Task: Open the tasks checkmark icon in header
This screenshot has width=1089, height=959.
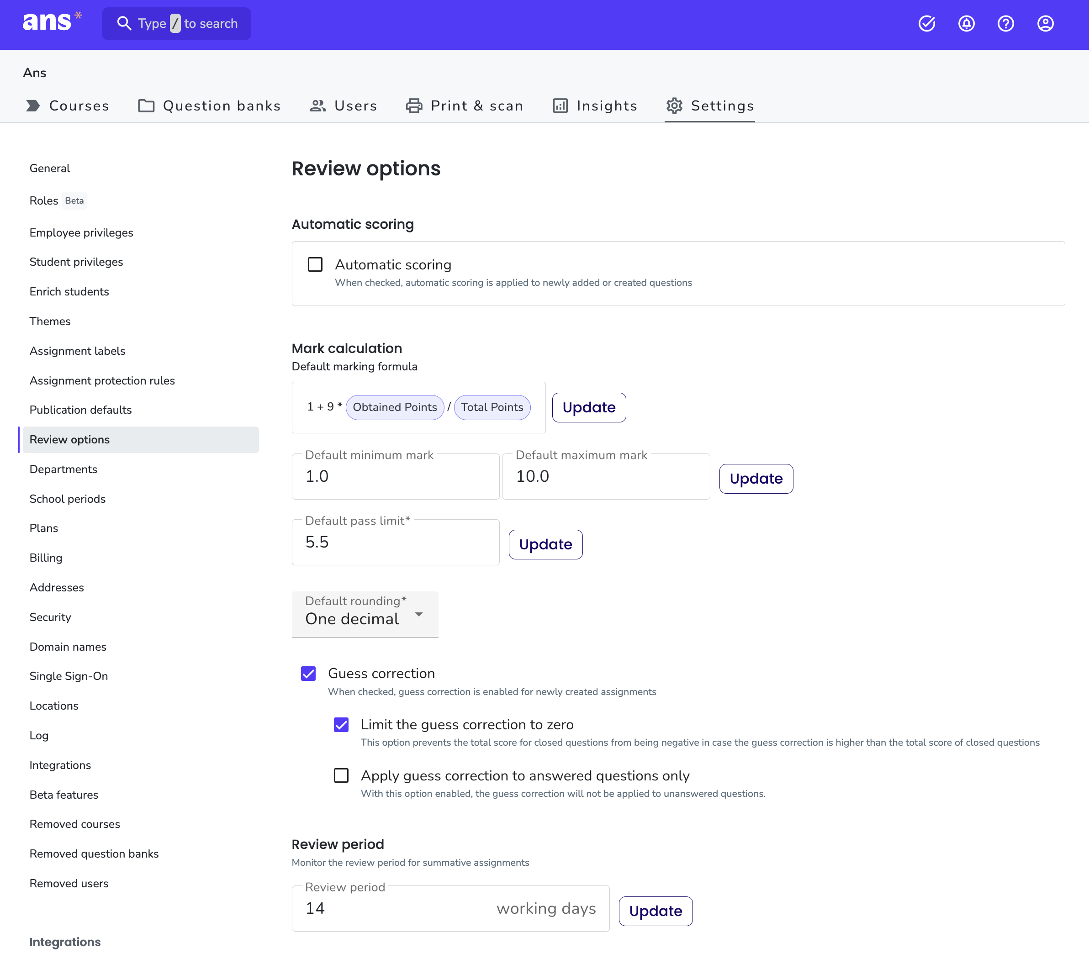Action: 926,23
